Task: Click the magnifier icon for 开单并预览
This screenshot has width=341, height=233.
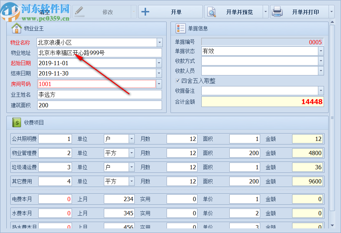Action: [212, 11]
